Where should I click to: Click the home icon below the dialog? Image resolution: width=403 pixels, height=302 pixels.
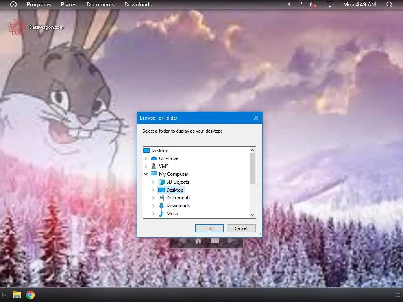198,241
